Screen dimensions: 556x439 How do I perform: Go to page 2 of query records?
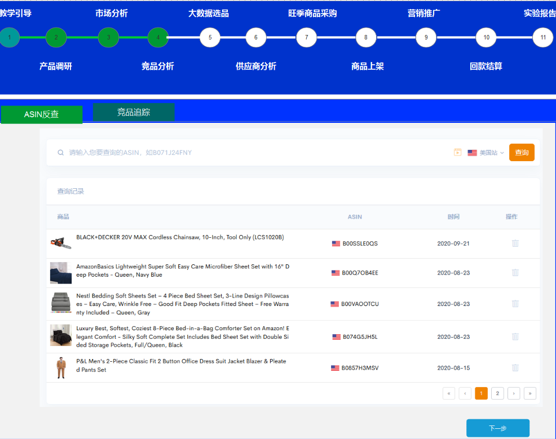coord(497,393)
